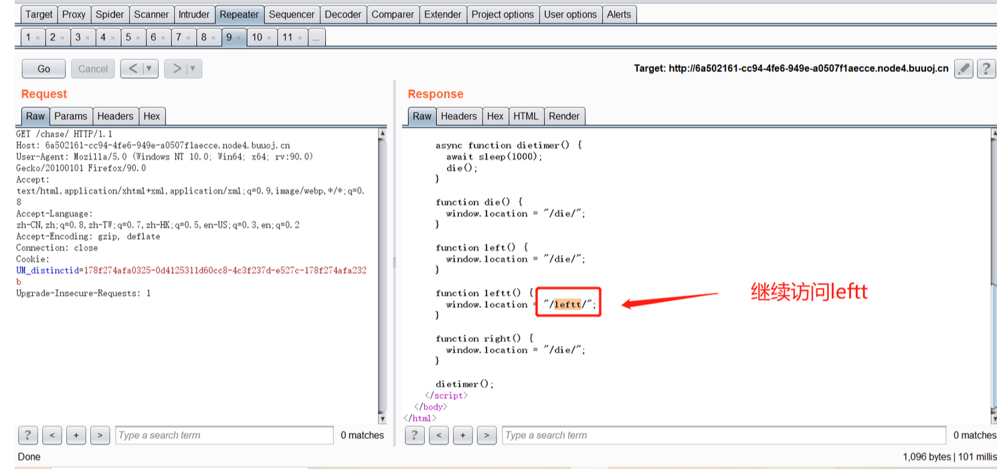Screen dimensions: 997x469
Task: Show request Headers view
Action: 115,116
